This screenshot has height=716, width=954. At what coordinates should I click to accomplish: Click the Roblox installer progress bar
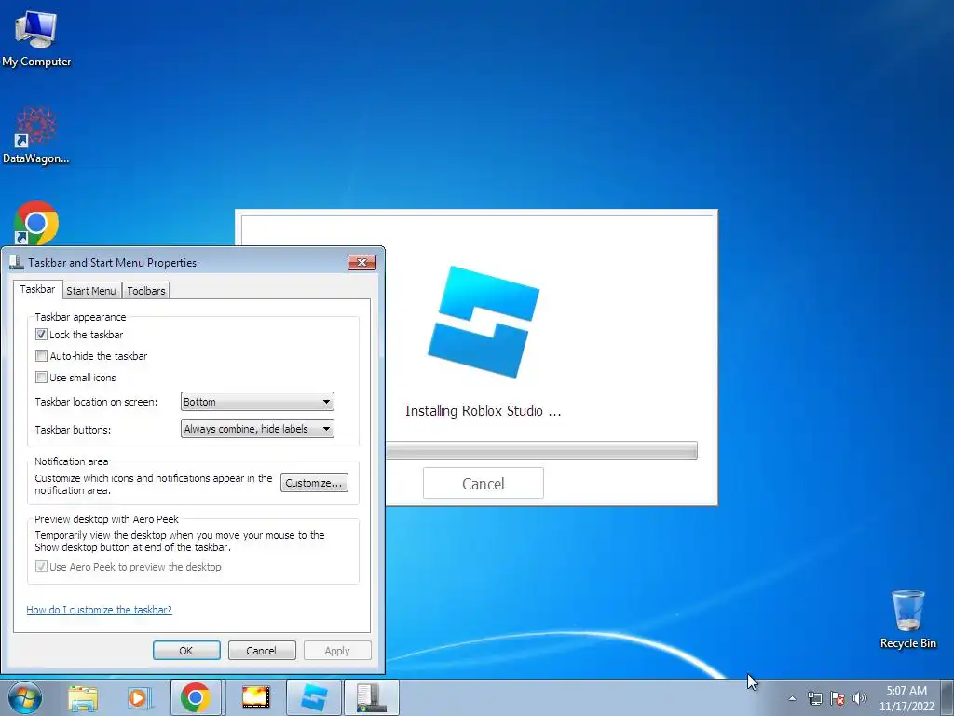pyautogui.click(x=541, y=450)
